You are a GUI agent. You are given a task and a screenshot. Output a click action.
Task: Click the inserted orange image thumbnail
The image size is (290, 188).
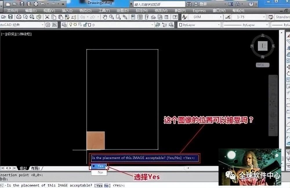coord(96,140)
